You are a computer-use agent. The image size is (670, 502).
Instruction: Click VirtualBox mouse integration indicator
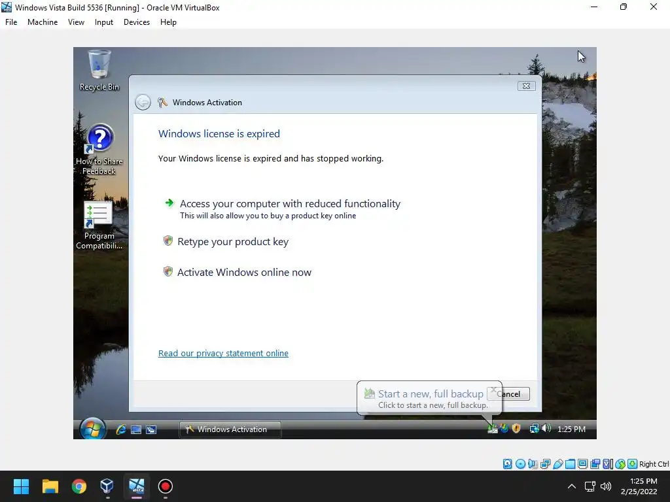click(x=620, y=464)
